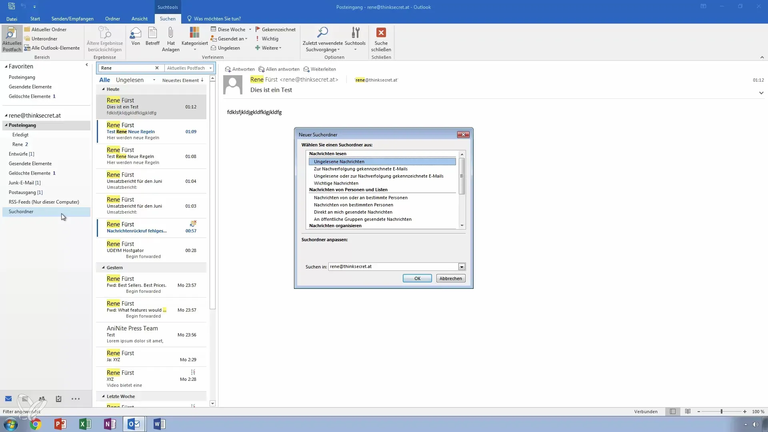Filter by Hat Anlagen attachments
This screenshot has width=768, height=432.
171,39
